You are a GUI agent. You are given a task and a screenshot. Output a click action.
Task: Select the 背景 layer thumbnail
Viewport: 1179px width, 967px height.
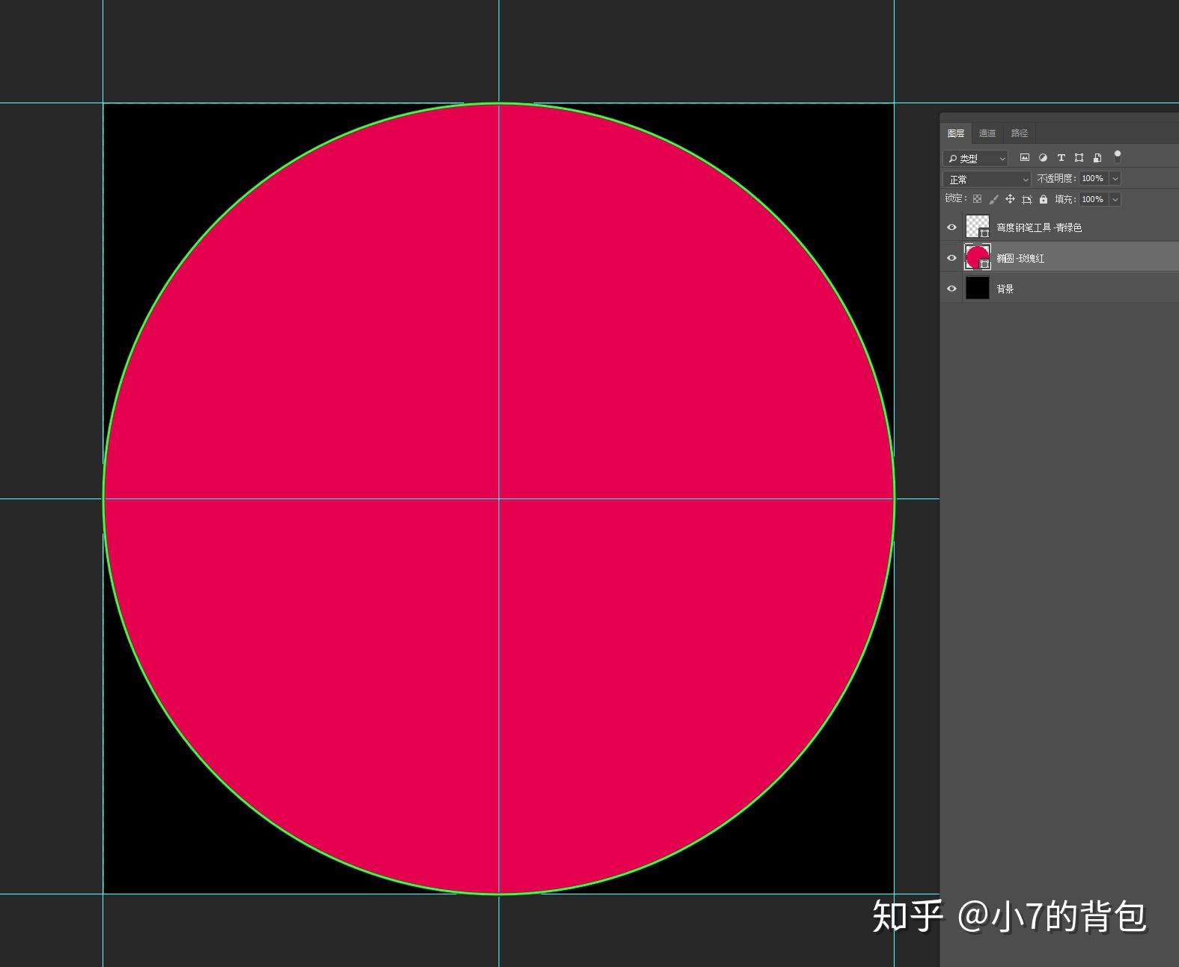tap(978, 288)
